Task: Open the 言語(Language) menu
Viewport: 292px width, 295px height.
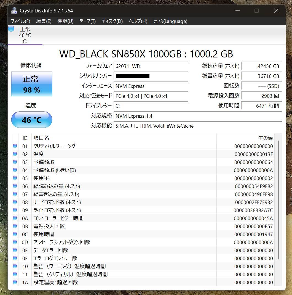Action: tap(170, 21)
